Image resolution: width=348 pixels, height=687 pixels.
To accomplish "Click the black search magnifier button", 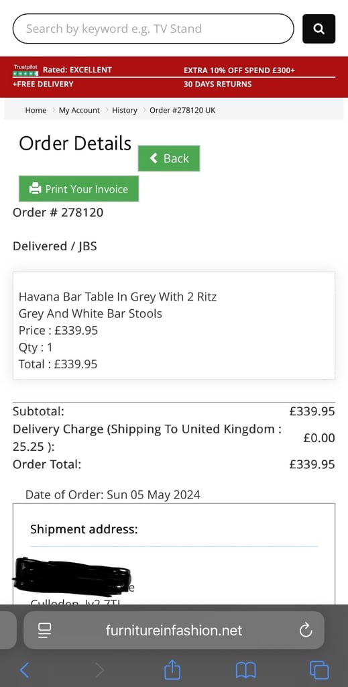I will pos(318,29).
